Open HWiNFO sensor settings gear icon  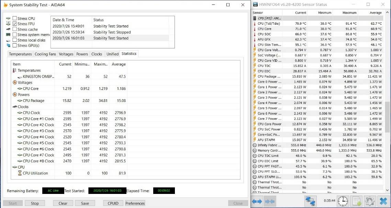click(x=370, y=201)
